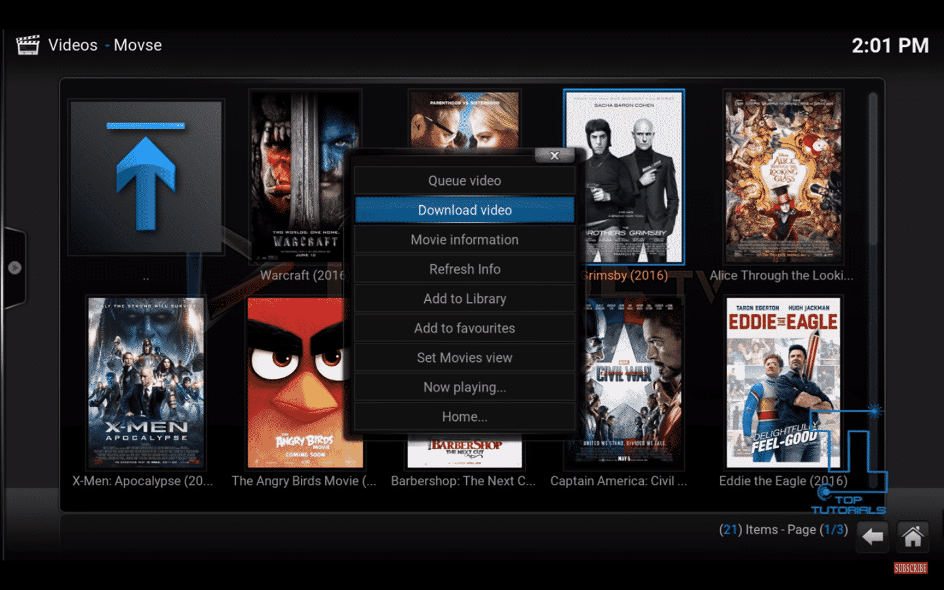Click the home icon button
The height and width of the screenshot is (590, 944).
pyautogui.click(x=913, y=538)
